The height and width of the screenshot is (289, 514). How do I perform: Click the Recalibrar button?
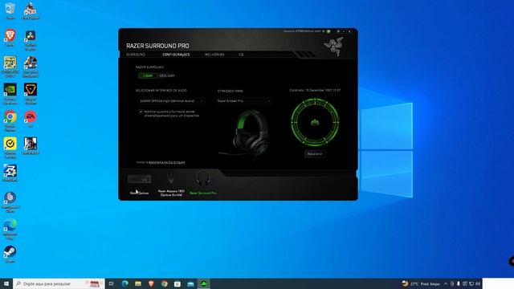click(x=315, y=153)
